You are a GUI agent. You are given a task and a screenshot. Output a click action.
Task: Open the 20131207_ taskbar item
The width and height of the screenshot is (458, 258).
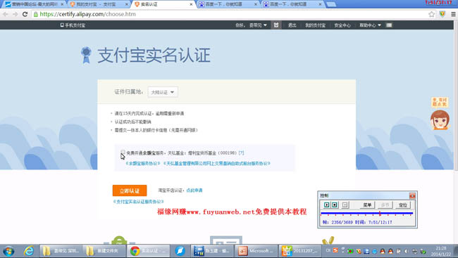click(x=299, y=251)
